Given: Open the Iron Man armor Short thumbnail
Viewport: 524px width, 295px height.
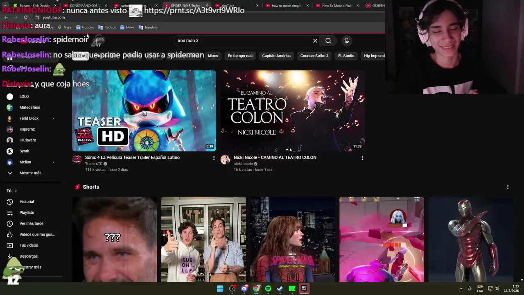Looking at the screenshot, I should tap(471, 239).
